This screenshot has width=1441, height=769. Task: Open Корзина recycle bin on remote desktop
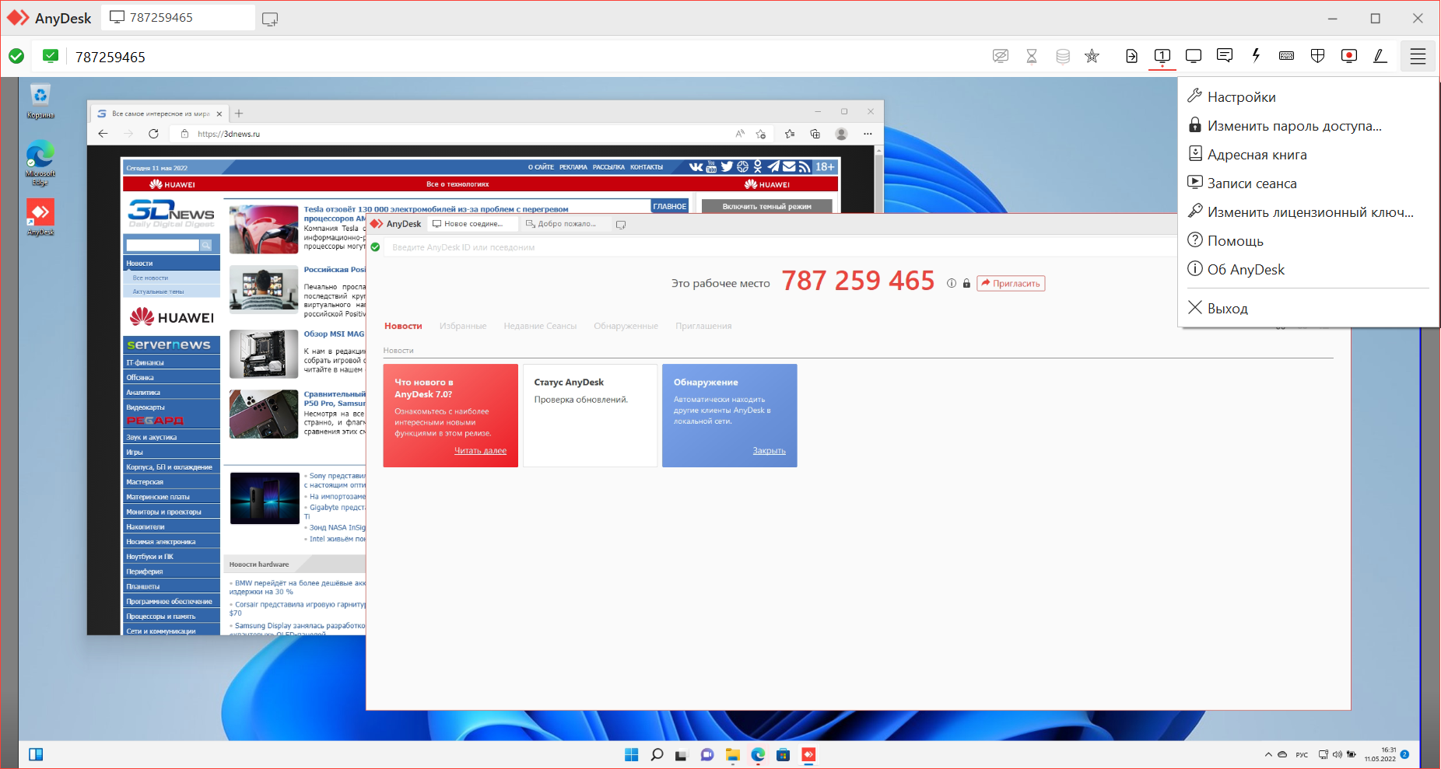click(x=40, y=102)
